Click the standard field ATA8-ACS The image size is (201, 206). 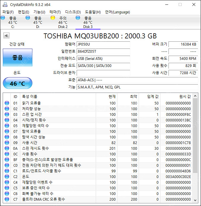coord(137,80)
